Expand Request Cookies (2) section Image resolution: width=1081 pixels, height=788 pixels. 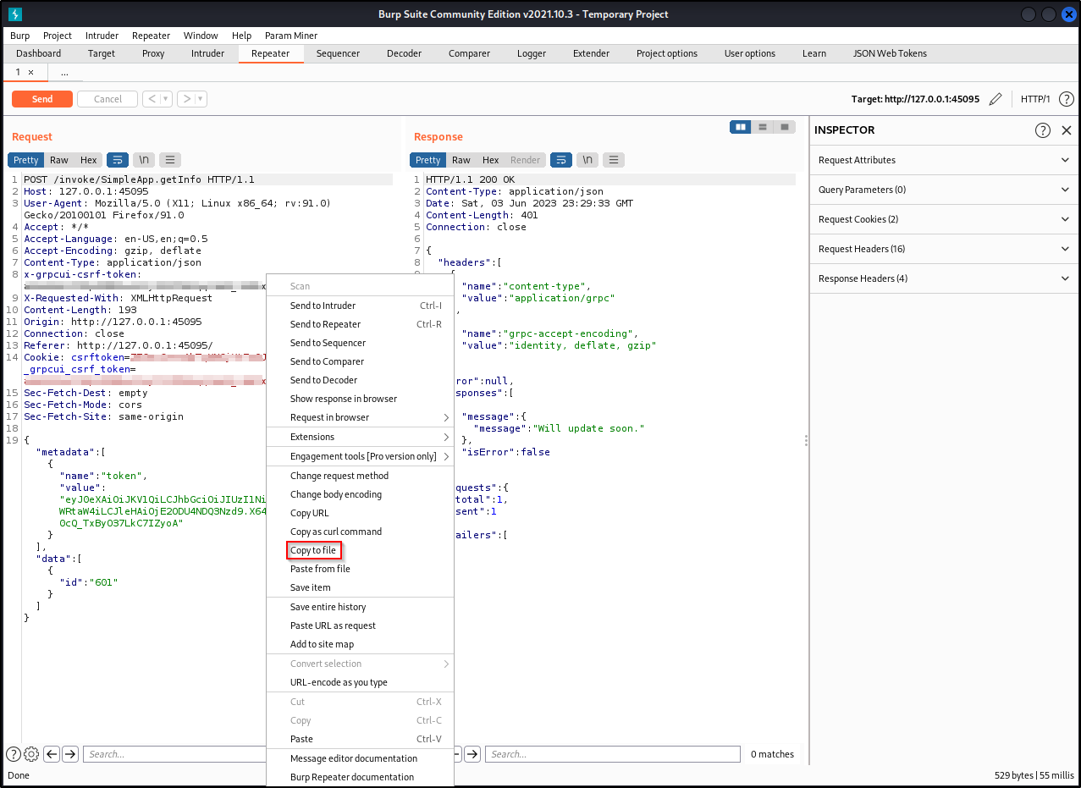(x=945, y=219)
